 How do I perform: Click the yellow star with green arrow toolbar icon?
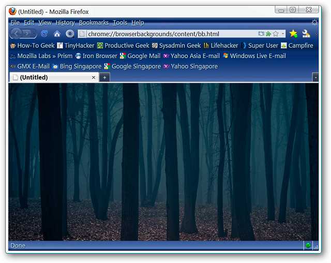coord(293,34)
